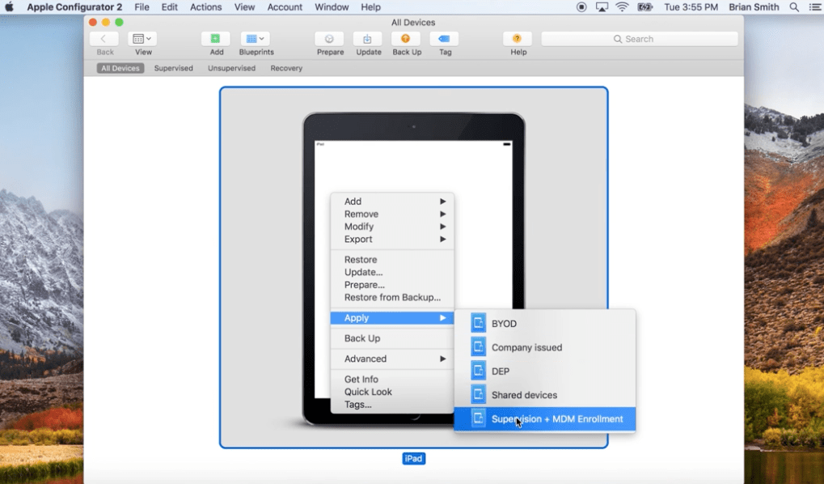Select the Supervision + MDM Enrollment blueprint
Viewport: 824px width, 484px height.
(x=556, y=418)
